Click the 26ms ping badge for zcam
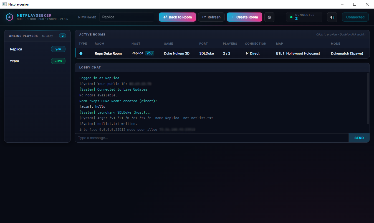Viewport: 374px width, 223px height. [x=58, y=61]
